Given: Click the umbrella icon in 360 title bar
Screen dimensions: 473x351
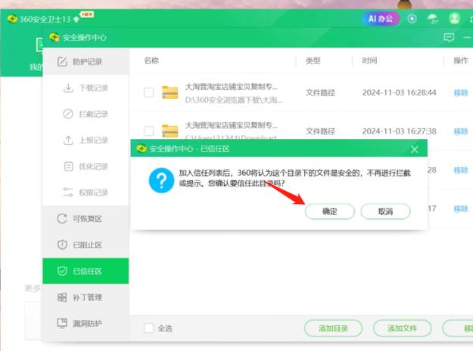Looking at the screenshot, I should tap(433, 19).
